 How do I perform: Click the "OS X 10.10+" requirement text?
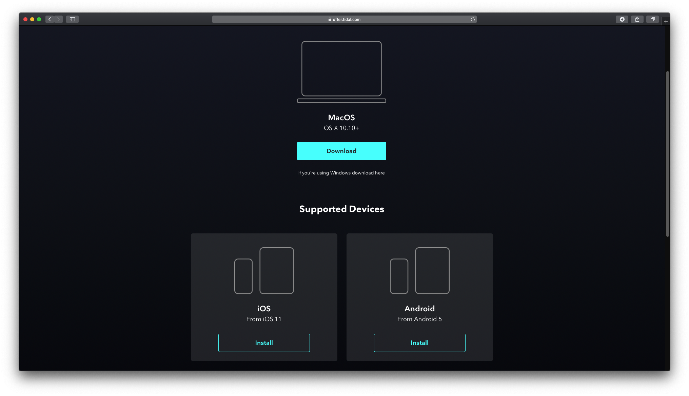point(341,128)
